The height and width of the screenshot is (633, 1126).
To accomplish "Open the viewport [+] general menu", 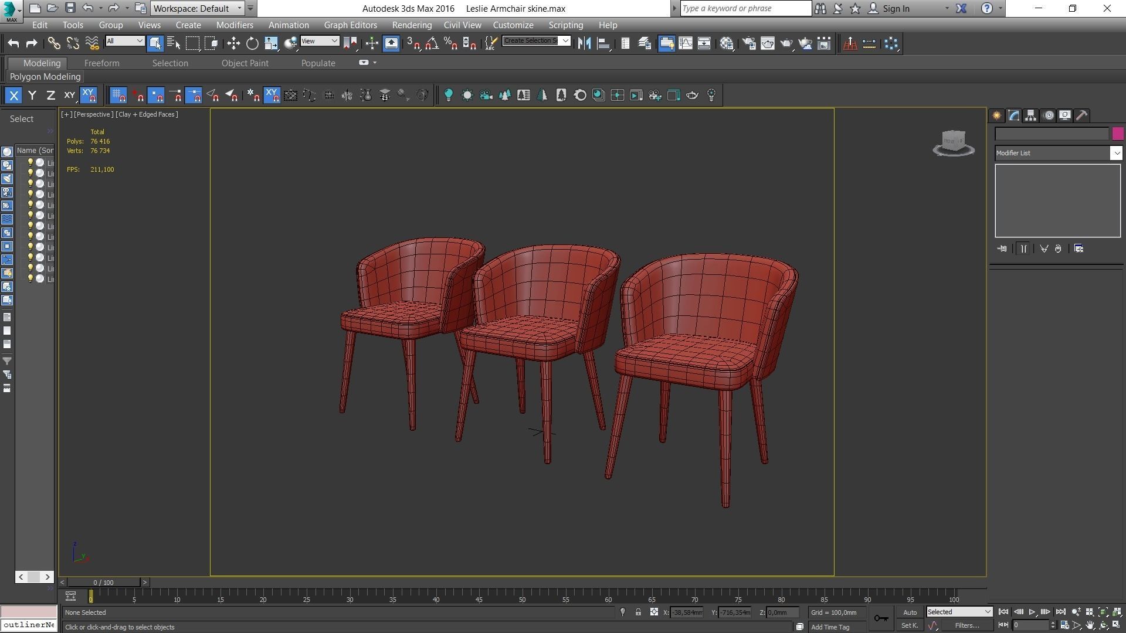I will (x=66, y=114).
